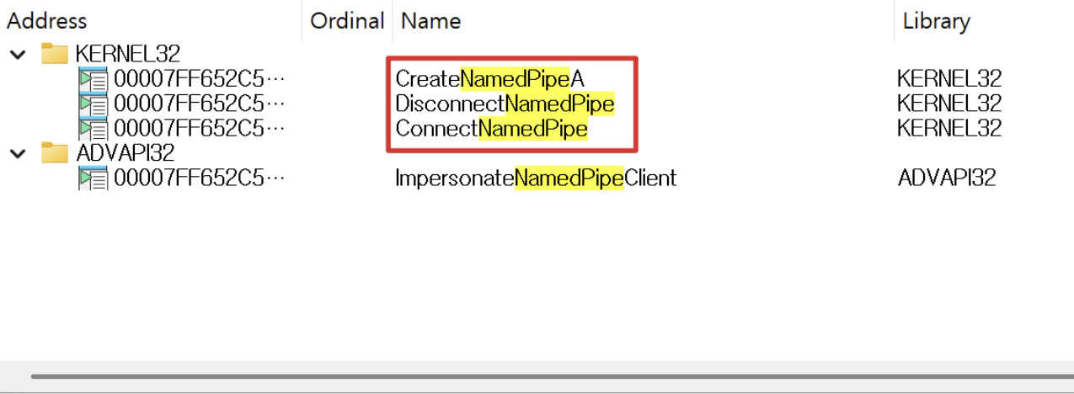This screenshot has width=1074, height=394.
Task: Click the import icon in the DisconnectNamedPipe row
Action: [93, 104]
